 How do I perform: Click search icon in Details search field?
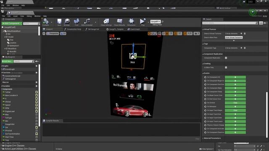tap(257, 23)
